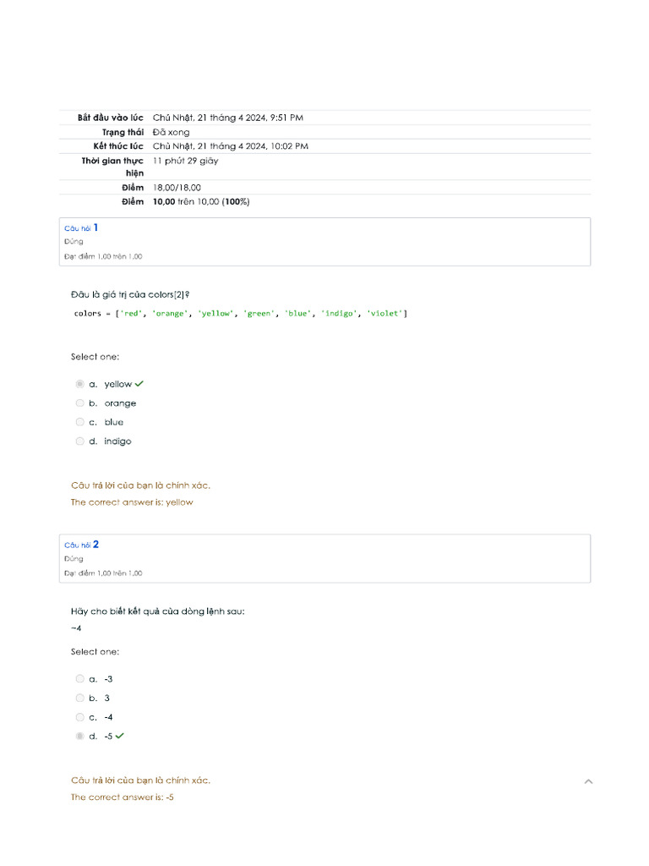Choose the answer a. -3 radio
This screenshot has height=866, width=649.
pyautogui.click(x=80, y=678)
